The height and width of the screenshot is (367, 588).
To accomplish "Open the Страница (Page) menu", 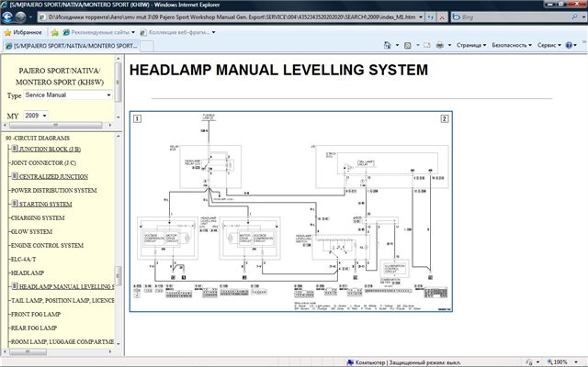I will point(471,45).
